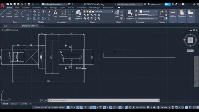Click the object color wheel swatch
The height and width of the screenshot is (112, 199).
(x=136, y=12)
